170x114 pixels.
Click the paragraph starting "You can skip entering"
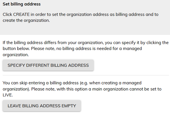tap(85, 89)
